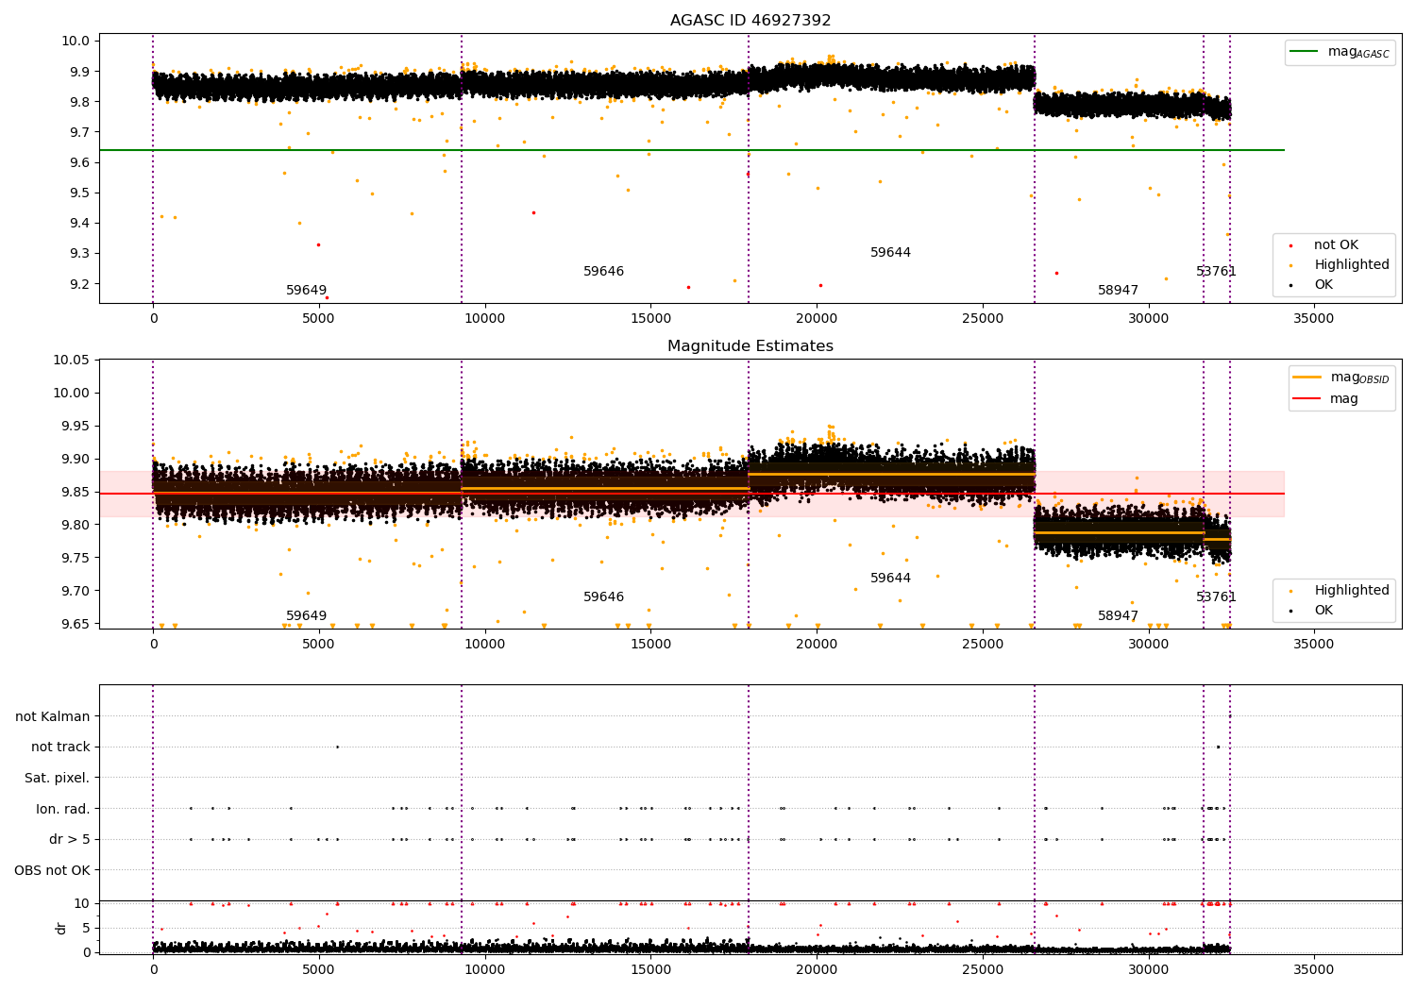This screenshot has height=991, width=1416.
Task: Click obsid label 58947 in the top plot
Action: pyautogui.click(x=1118, y=291)
